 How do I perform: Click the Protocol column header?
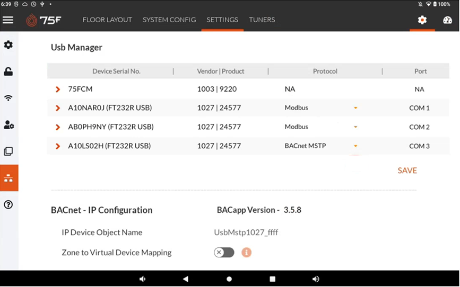pyautogui.click(x=325, y=71)
